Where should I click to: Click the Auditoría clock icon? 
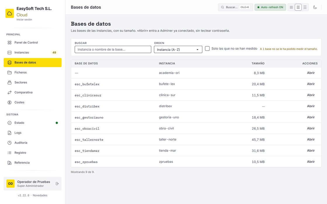pos(10,143)
